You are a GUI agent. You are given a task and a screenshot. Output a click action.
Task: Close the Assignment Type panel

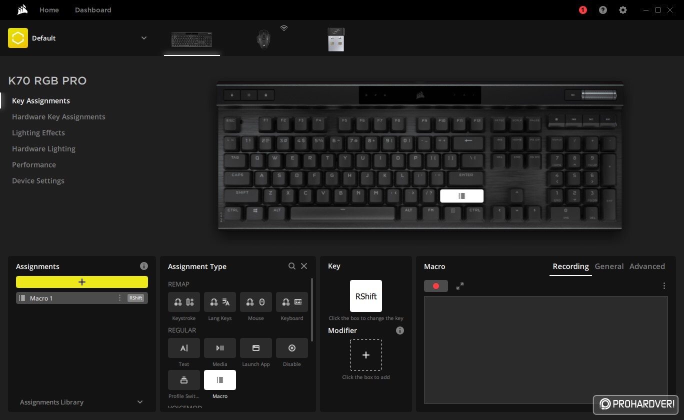click(304, 266)
